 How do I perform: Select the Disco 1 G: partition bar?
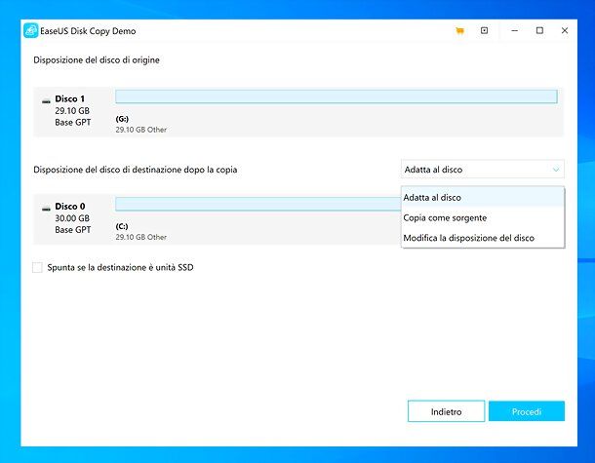click(337, 96)
